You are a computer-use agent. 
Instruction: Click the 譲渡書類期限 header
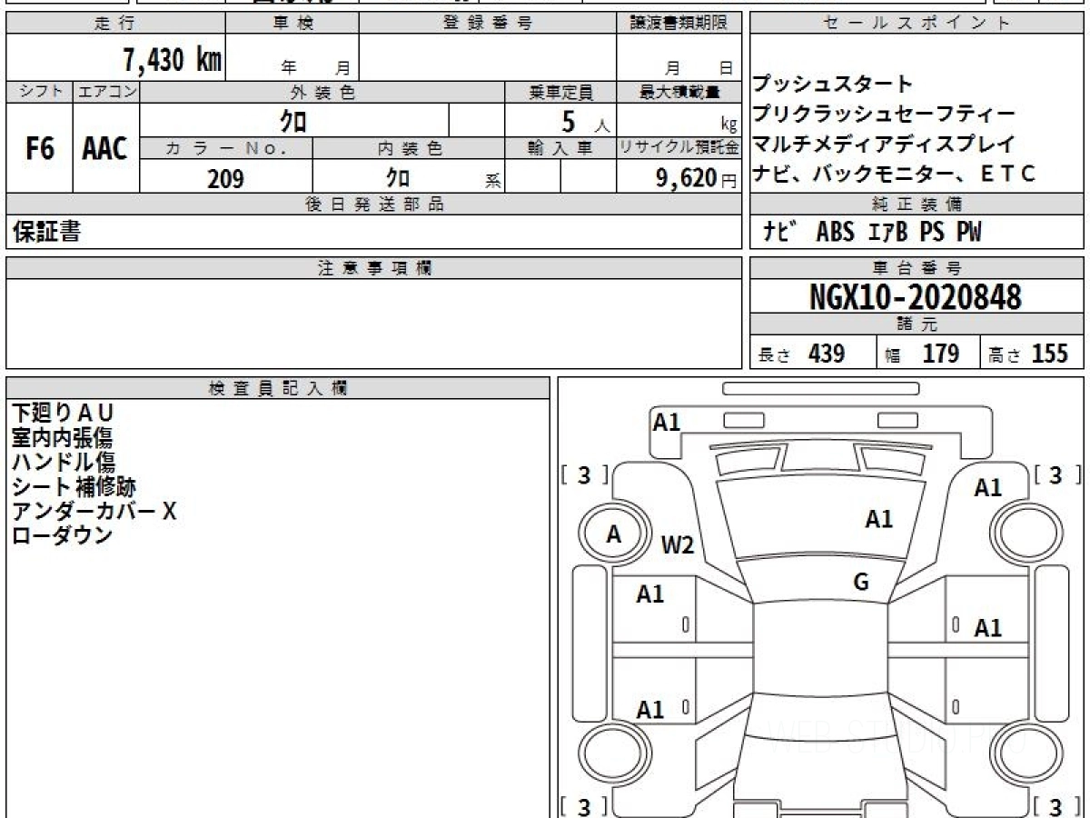coord(679,24)
